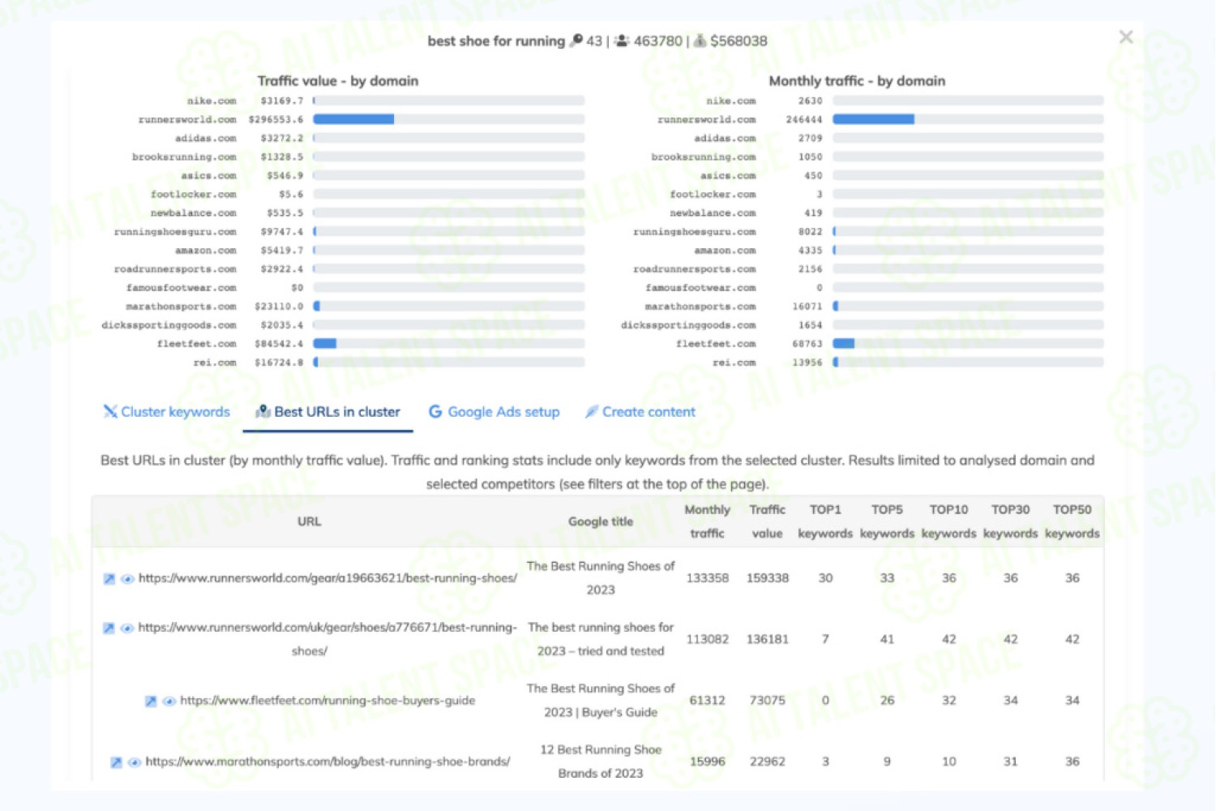Click monthly traffic value 61312
The image size is (1216, 811).
[x=707, y=701]
